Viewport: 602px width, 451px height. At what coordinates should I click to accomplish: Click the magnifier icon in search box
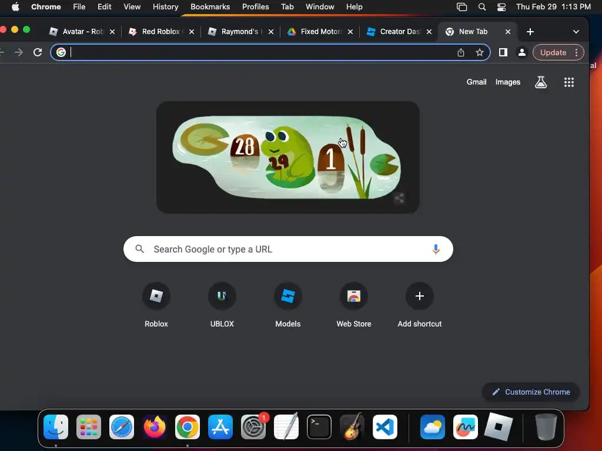[x=140, y=249]
